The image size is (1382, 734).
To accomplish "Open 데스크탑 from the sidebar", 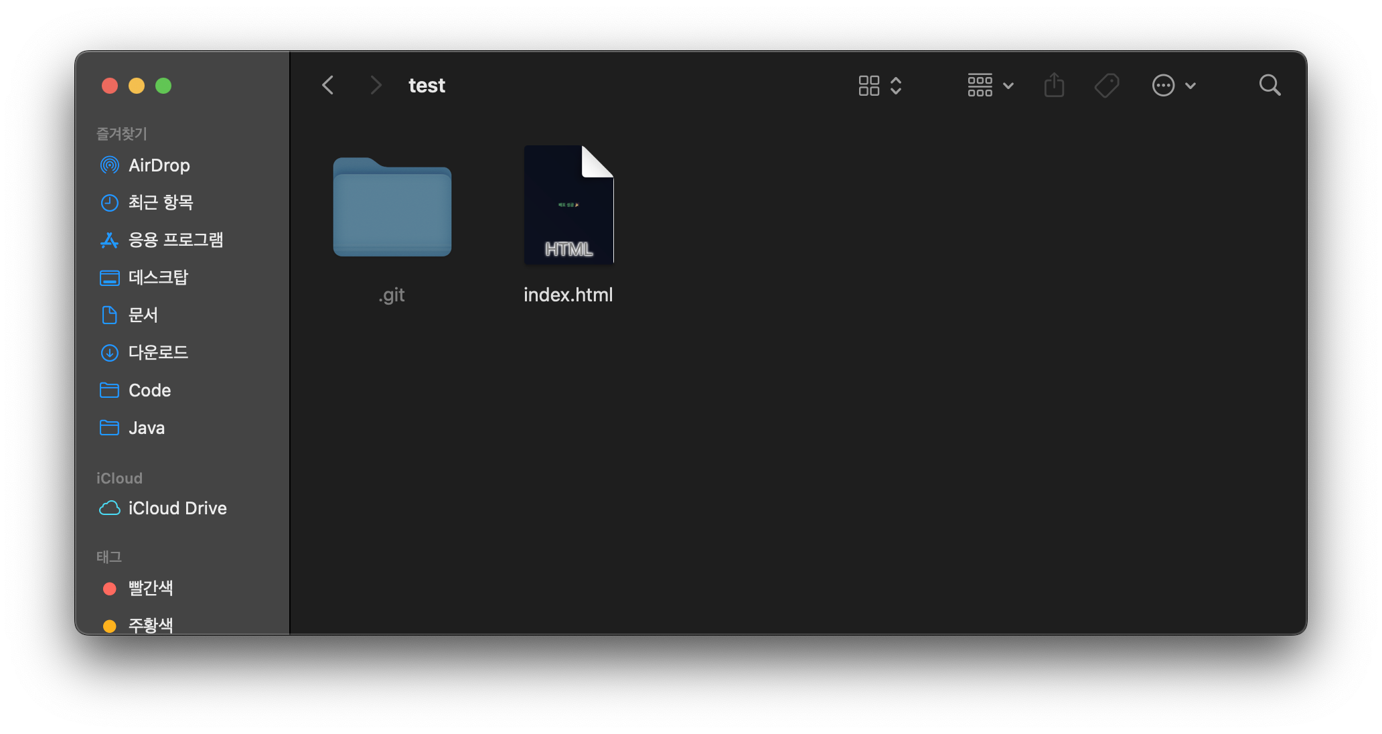I will 158,277.
